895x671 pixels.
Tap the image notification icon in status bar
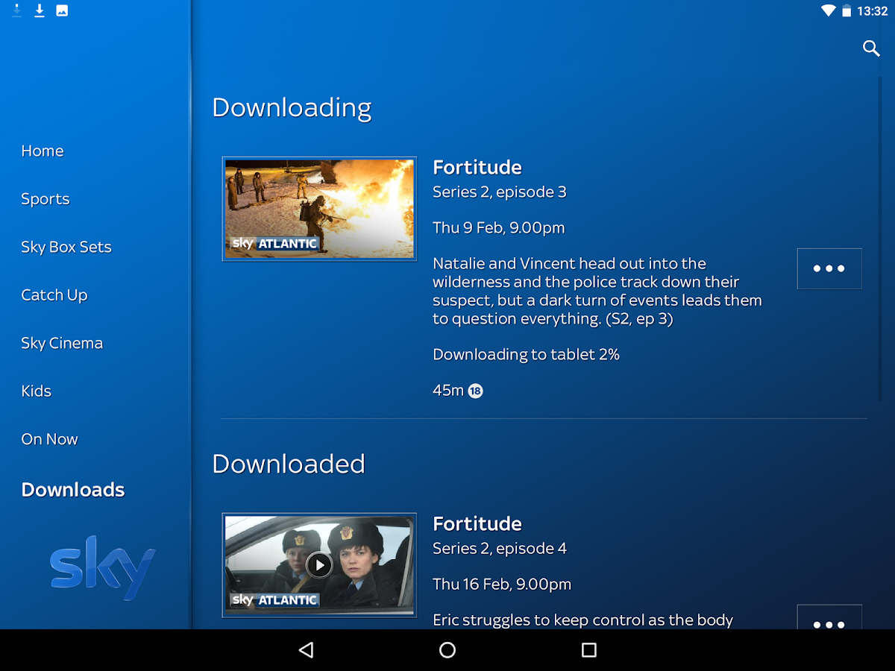pos(62,10)
